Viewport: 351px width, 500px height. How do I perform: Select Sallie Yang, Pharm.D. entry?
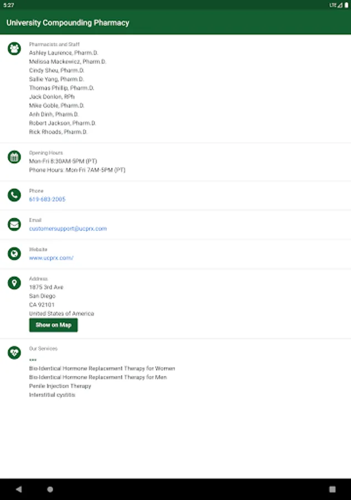coord(57,79)
